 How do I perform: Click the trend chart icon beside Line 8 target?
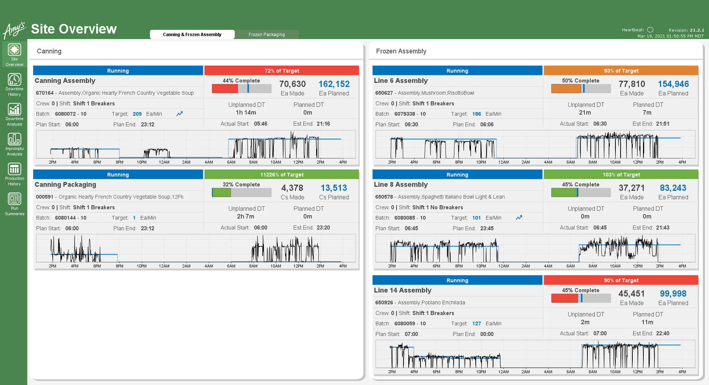519,218
